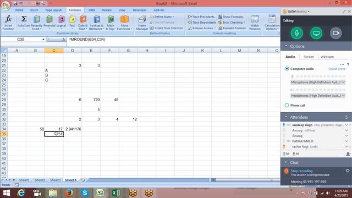This screenshot has height=198, width=352.
Task: Open Skype from taskbar
Action: 85,193
